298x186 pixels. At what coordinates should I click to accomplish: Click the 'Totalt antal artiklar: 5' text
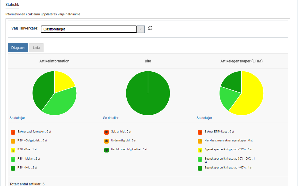point(27,184)
